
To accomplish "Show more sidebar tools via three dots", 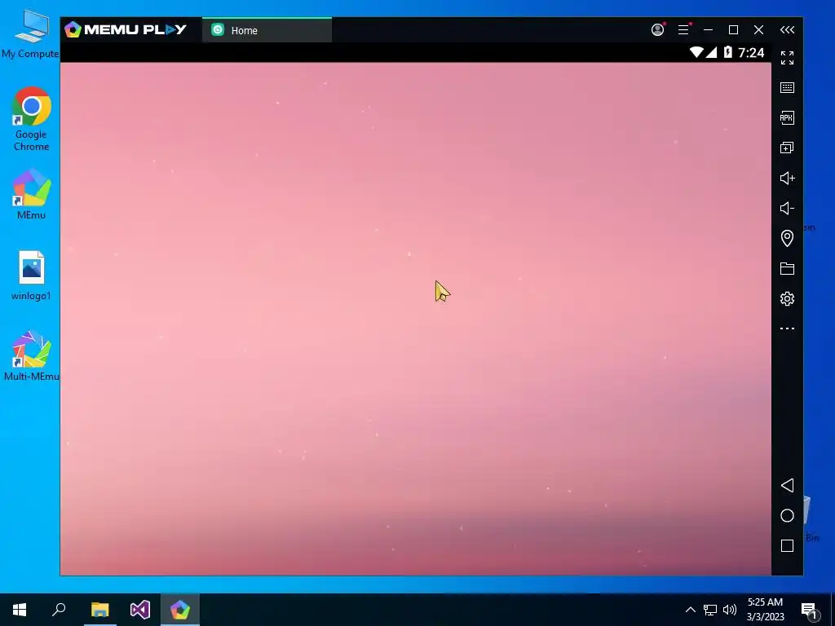I will [787, 328].
